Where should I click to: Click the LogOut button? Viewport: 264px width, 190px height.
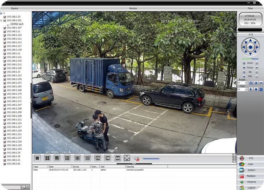tap(250, 188)
